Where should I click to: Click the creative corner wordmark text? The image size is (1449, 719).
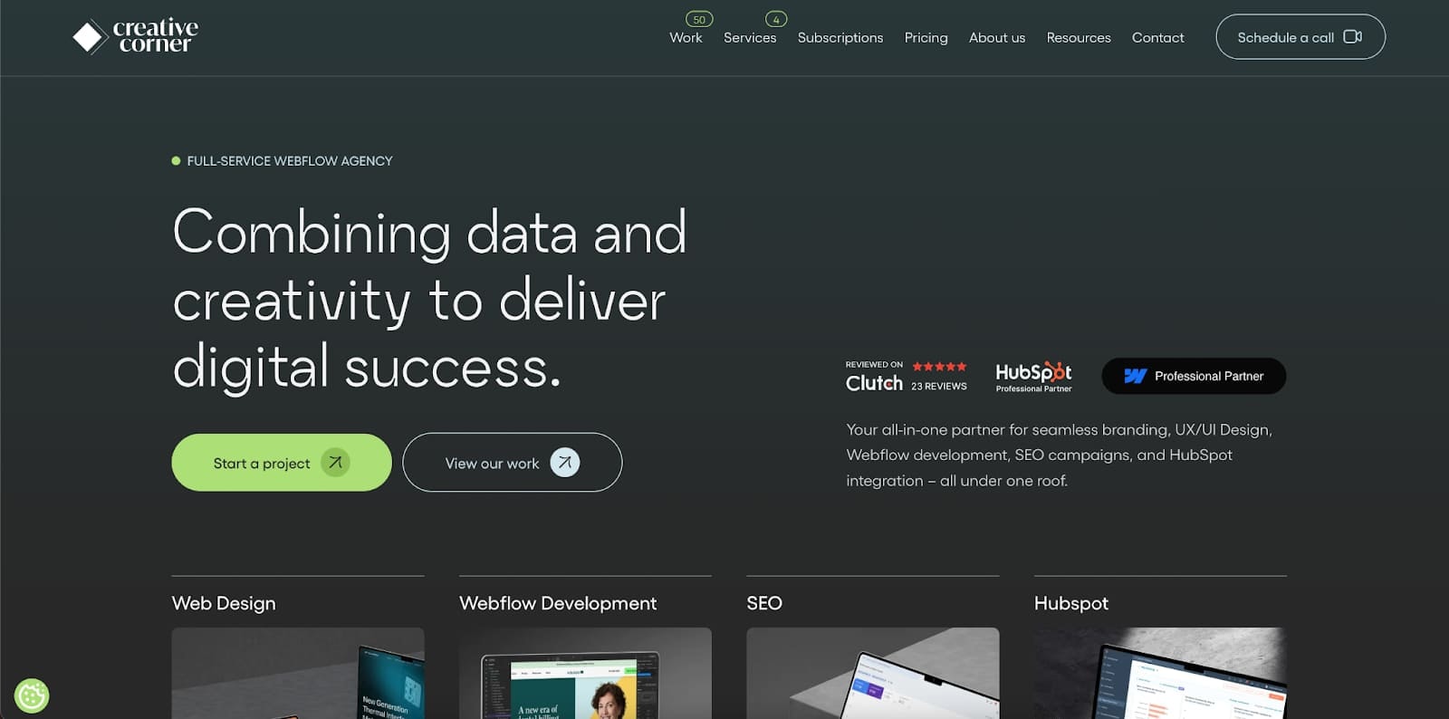coord(156,36)
